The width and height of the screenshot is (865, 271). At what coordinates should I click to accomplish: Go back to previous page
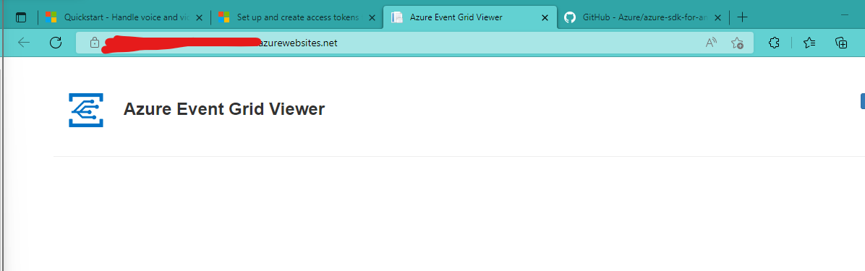pyautogui.click(x=24, y=43)
